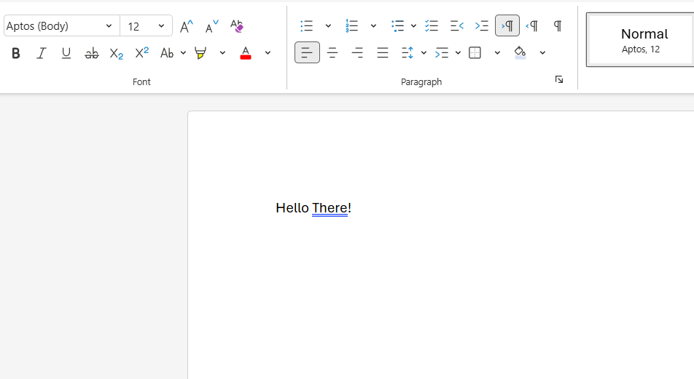Toggle bold formatting
The height and width of the screenshot is (379, 694).
pos(16,53)
